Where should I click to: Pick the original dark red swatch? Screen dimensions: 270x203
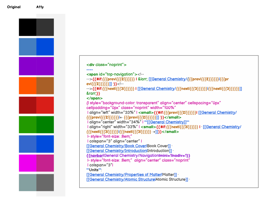tap(27, 105)
